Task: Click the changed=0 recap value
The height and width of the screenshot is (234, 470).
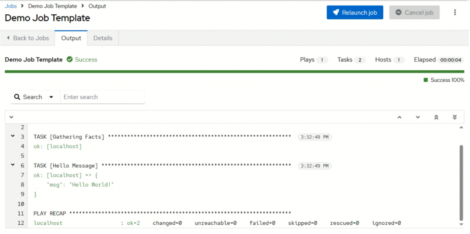Action: pyautogui.click(x=167, y=223)
